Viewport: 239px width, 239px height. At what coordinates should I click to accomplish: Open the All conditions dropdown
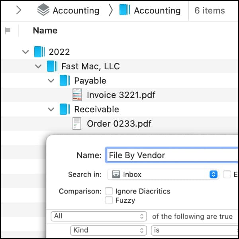tap(99, 216)
